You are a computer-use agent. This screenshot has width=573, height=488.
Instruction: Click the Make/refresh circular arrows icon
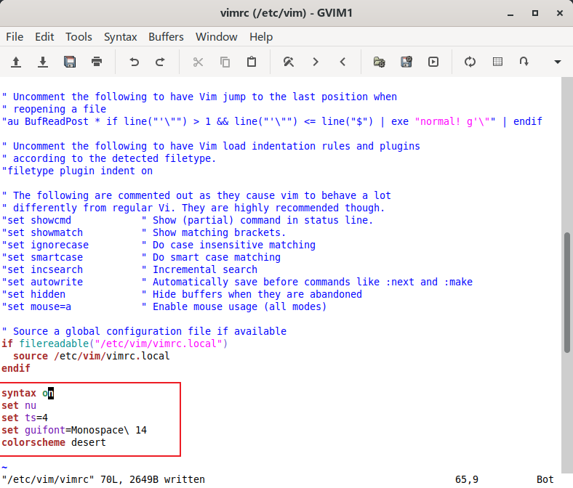coord(470,62)
